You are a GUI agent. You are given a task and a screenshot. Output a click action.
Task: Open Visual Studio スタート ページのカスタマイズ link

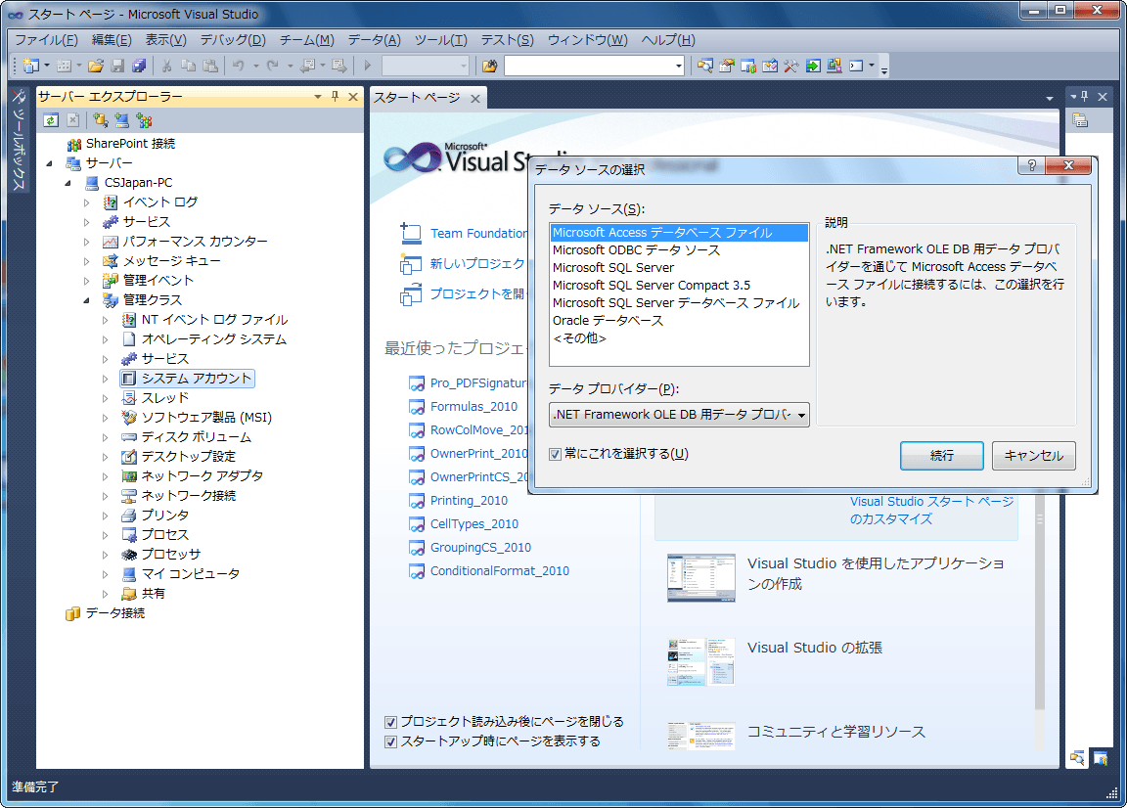click(931, 511)
